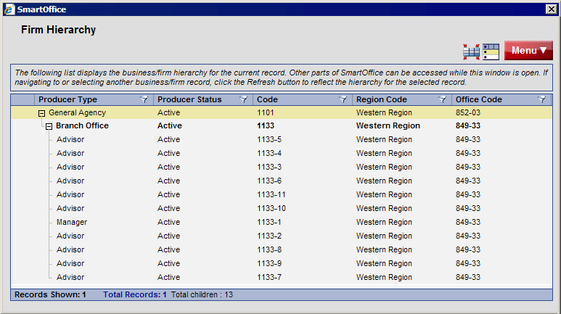
Task: Click the SmartOffice title bar app icon
Action: 9,9
